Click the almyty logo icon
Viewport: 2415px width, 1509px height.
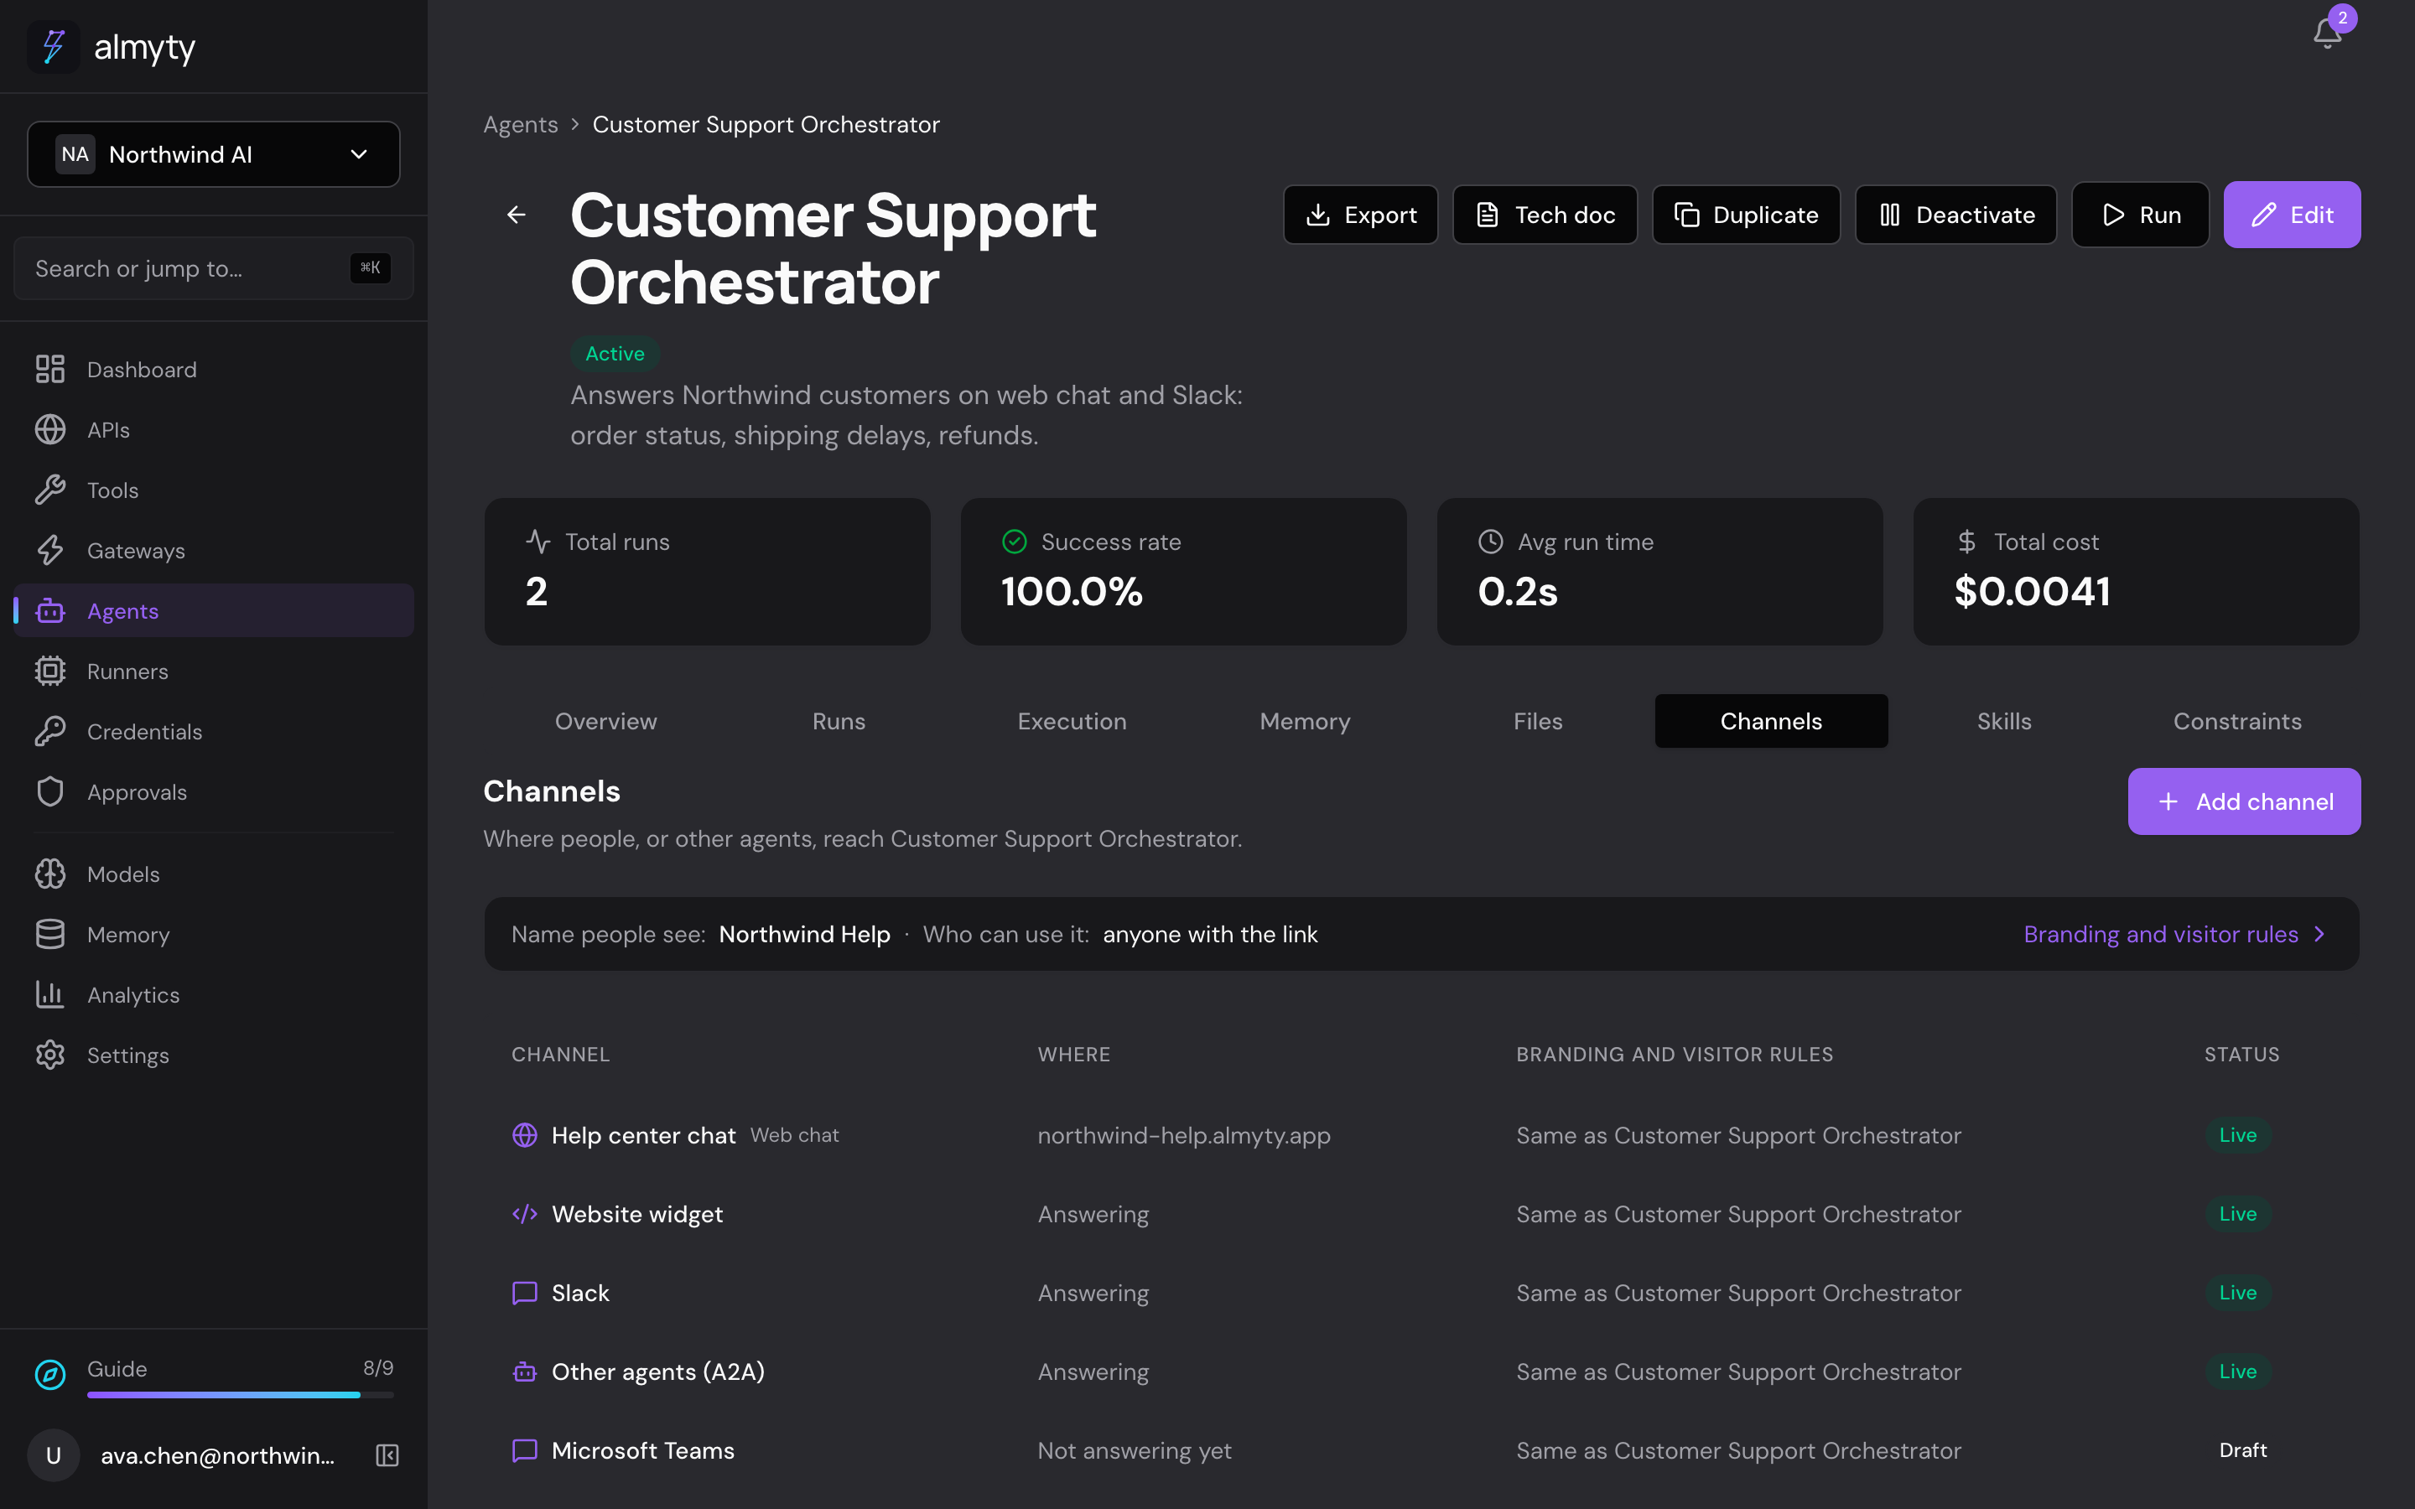tap(53, 47)
